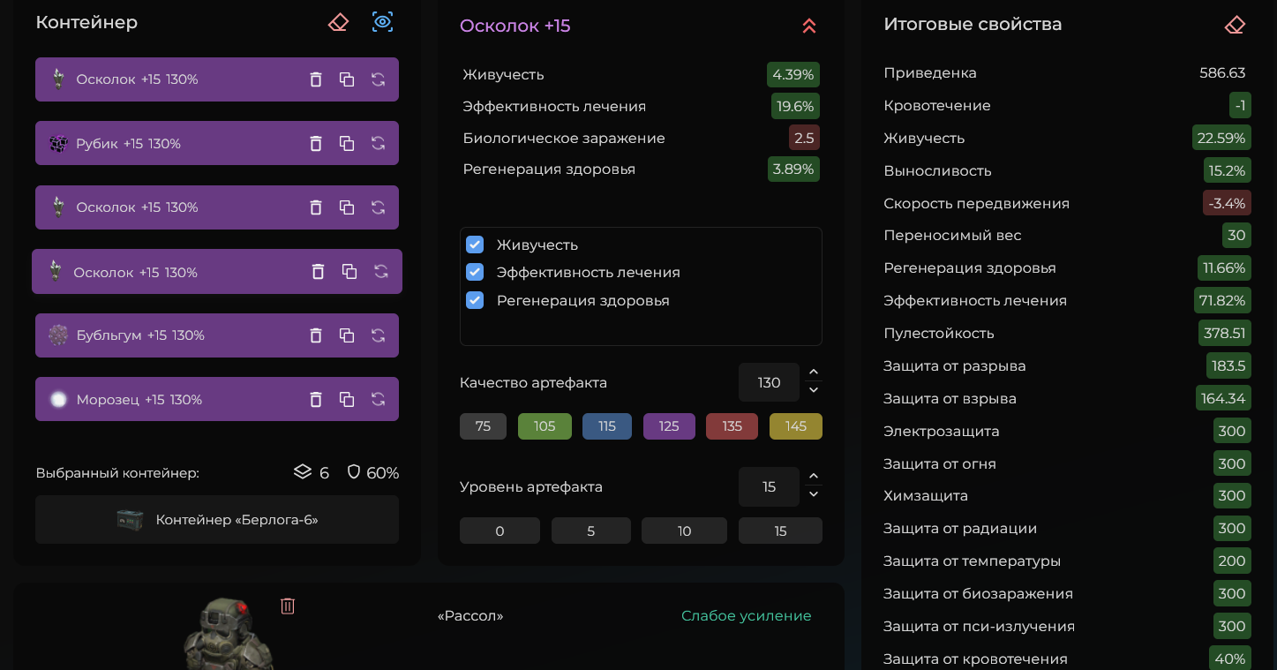Viewport: 1277px width, 670px height.
Task: Select the blue 115 quality swatch
Action: [x=607, y=426]
